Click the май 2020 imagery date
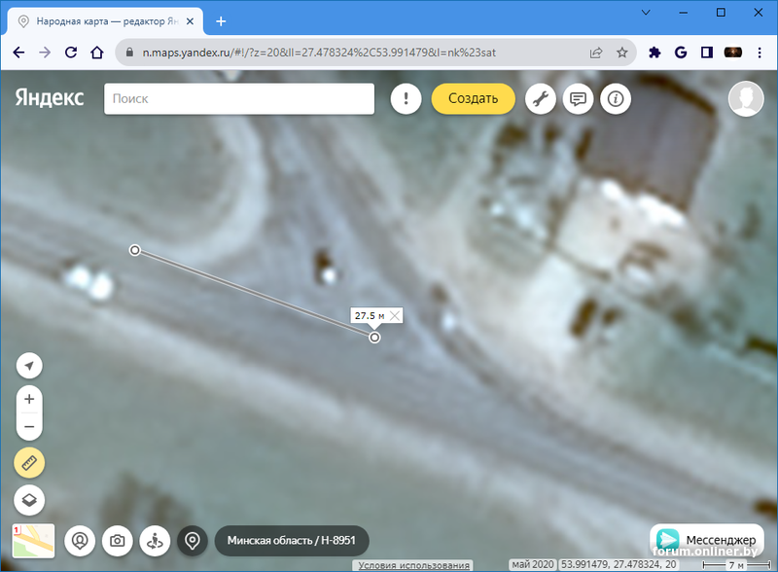Image resolution: width=778 pixels, height=572 pixels. point(532,564)
